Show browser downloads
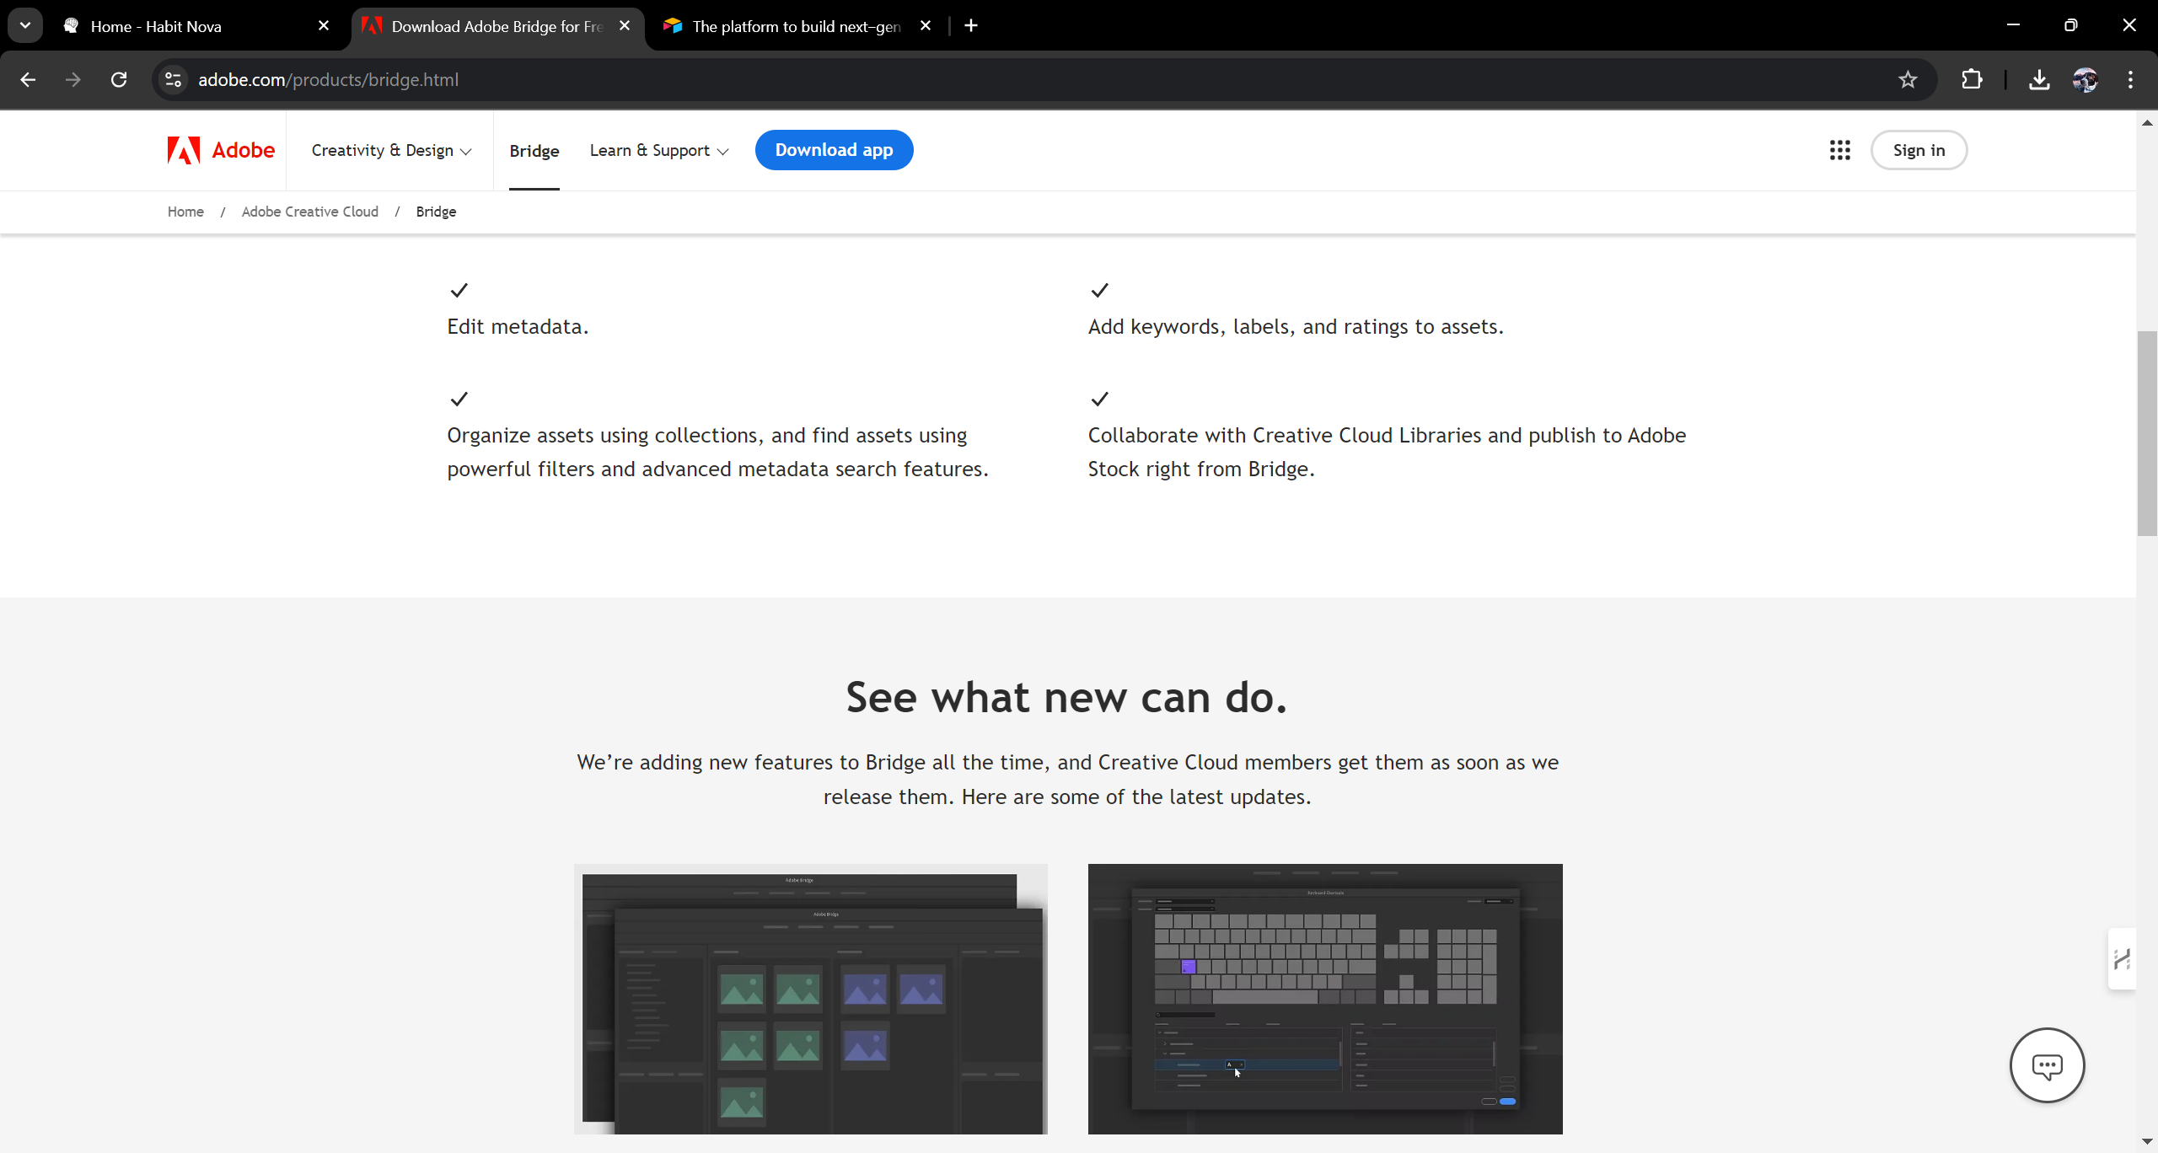The image size is (2158, 1153). pyautogui.click(x=2039, y=79)
